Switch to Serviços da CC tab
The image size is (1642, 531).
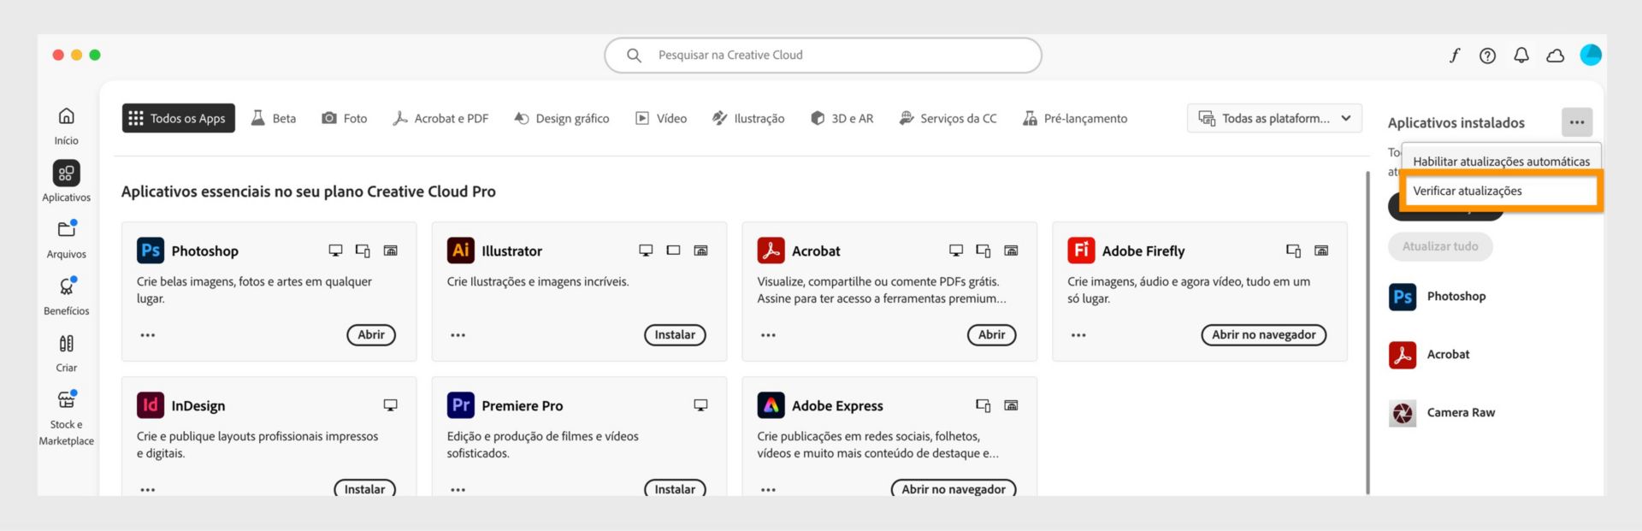tap(948, 118)
